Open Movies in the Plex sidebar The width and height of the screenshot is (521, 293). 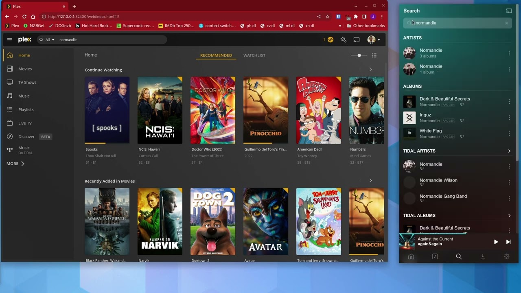pos(25,69)
